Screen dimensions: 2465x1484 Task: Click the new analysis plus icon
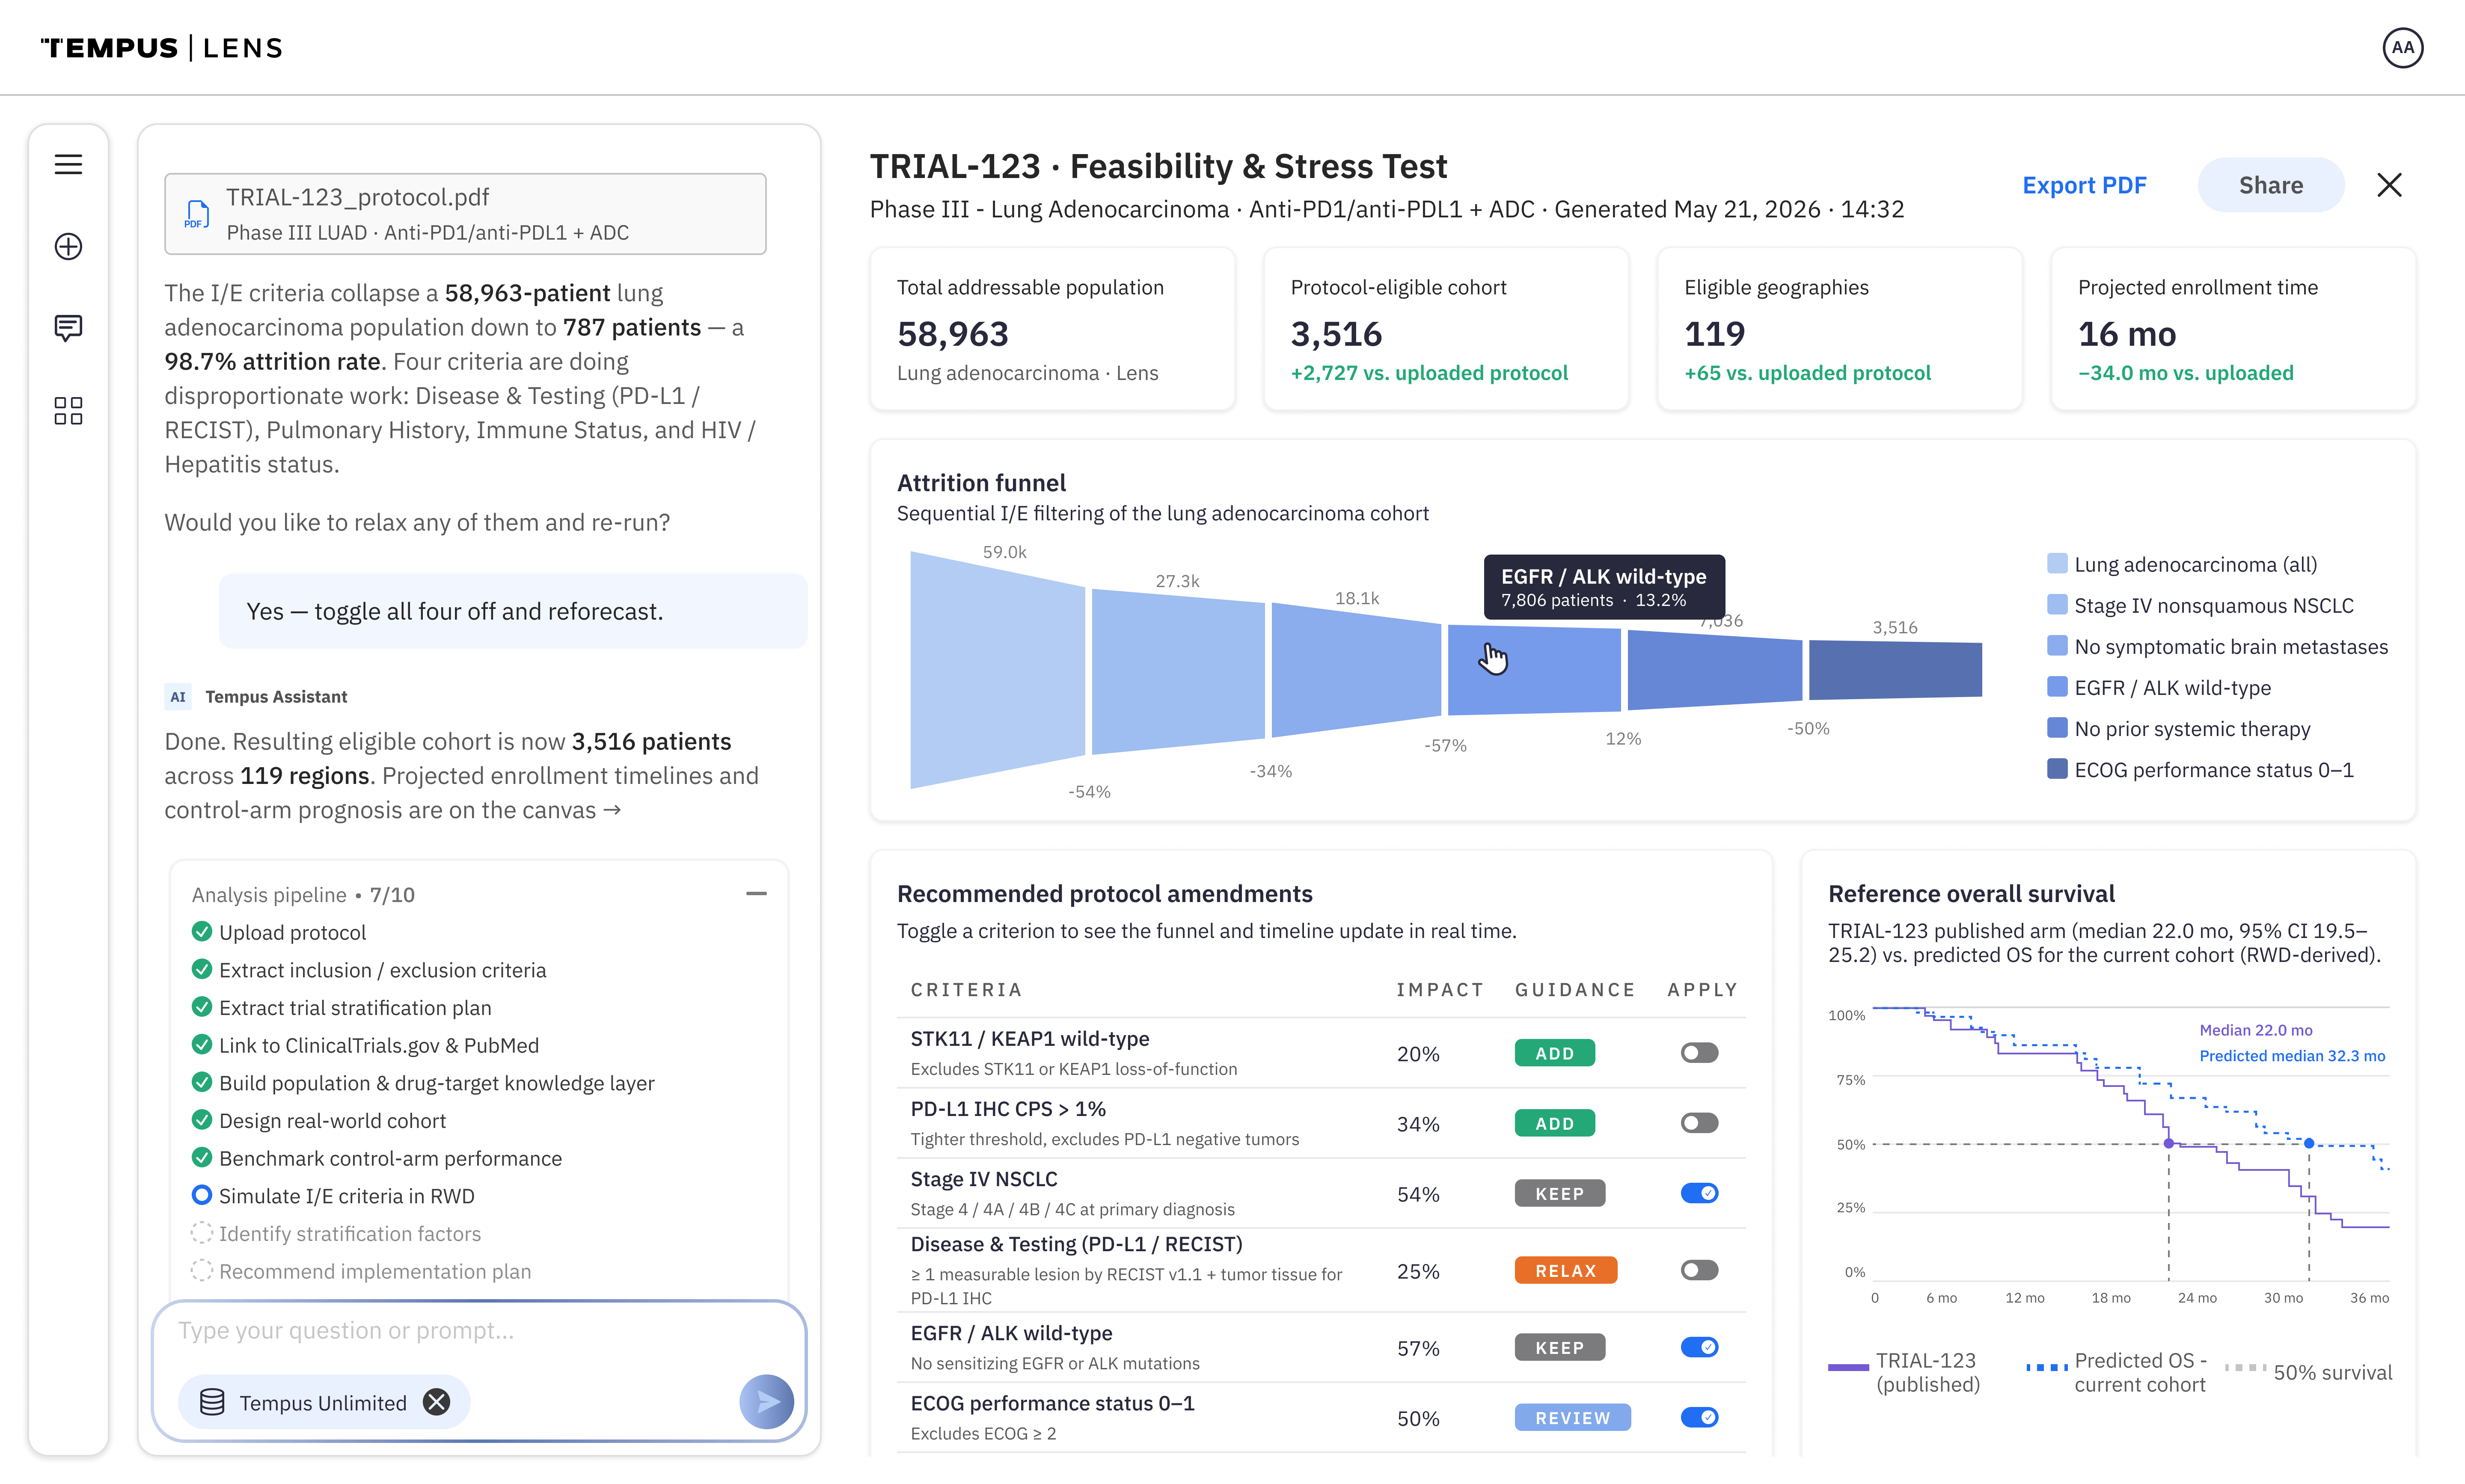click(x=68, y=246)
